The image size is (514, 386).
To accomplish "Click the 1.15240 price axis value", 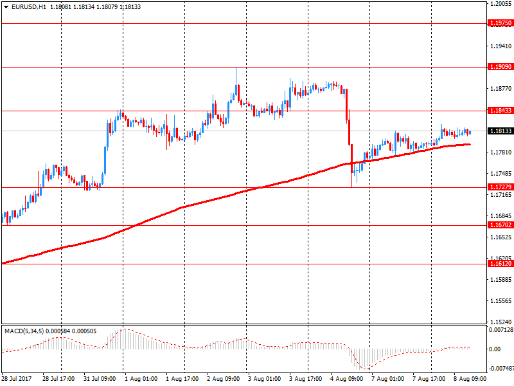I will pyautogui.click(x=501, y=322).
